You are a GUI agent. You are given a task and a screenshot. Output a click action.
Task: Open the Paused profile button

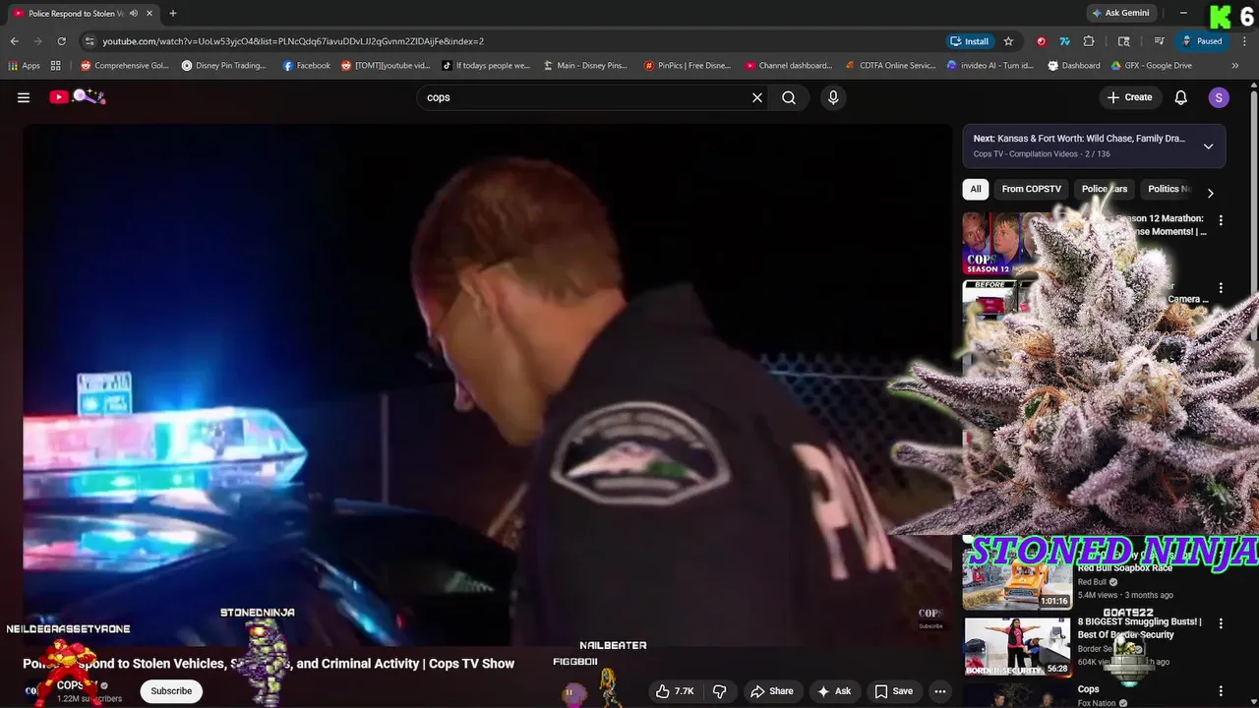[x=1202, y=41]
